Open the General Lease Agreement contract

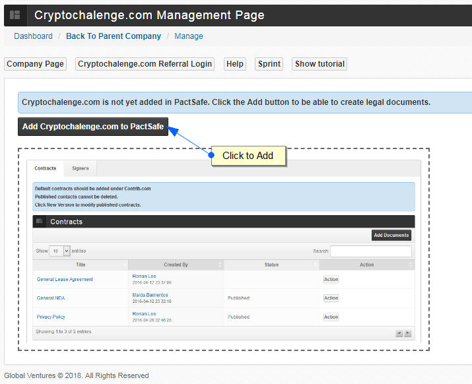coord(65,279)
